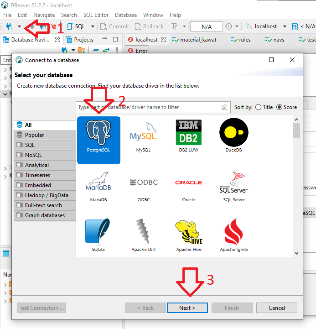Click the Next button

coord(187,308)
